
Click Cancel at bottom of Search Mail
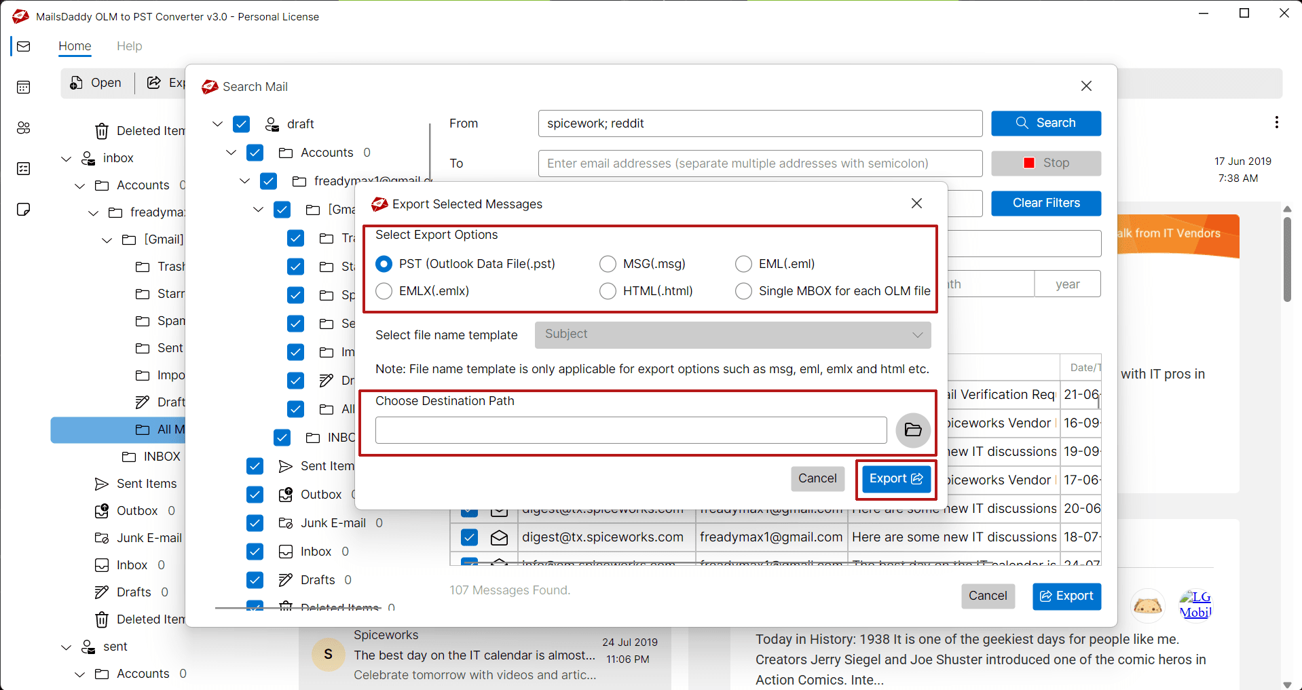(x=988, y=596)
